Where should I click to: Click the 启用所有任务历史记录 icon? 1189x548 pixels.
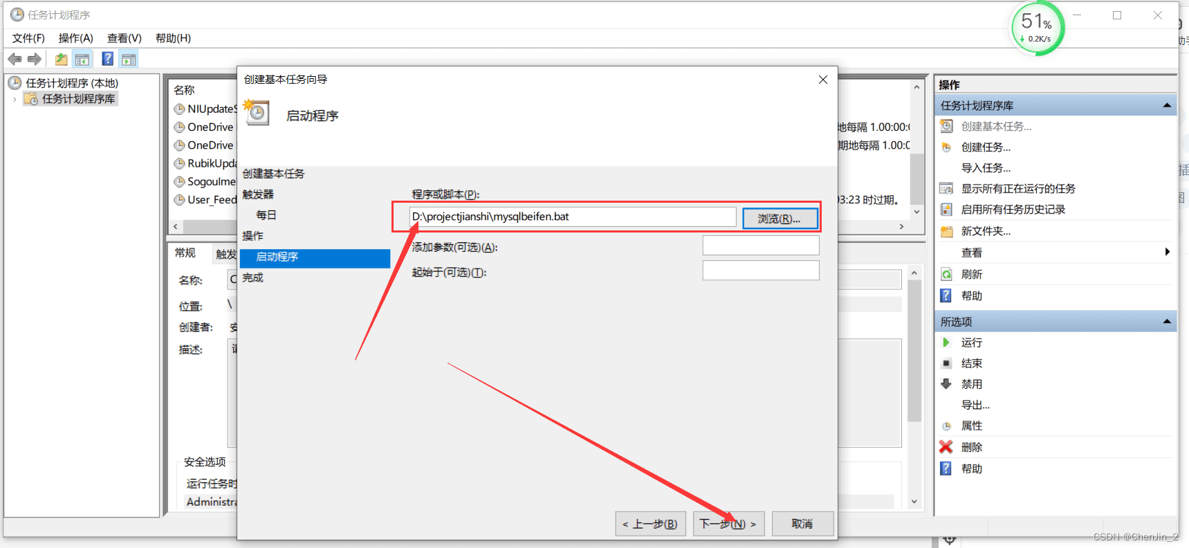[946, 210]
